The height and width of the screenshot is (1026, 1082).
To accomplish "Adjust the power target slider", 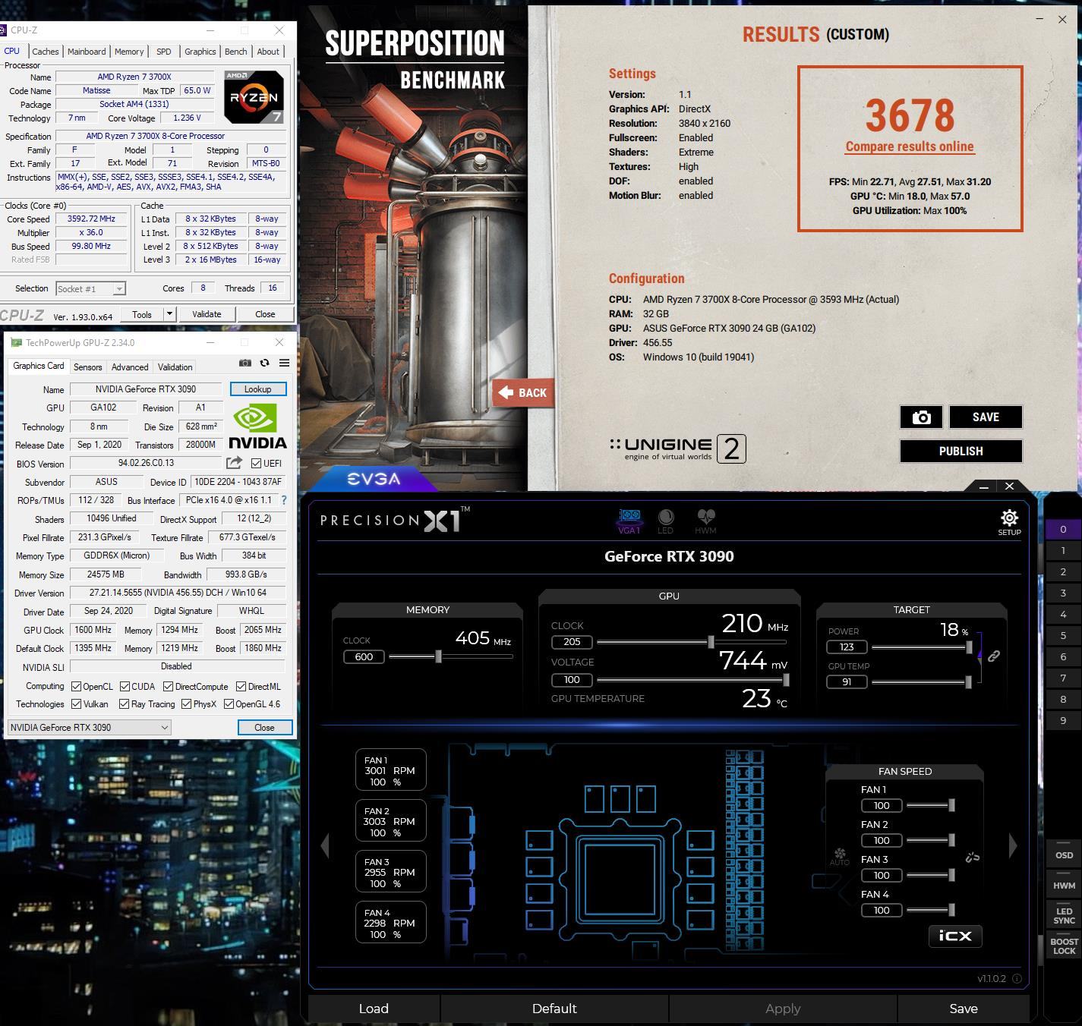I will coord(969,647).
